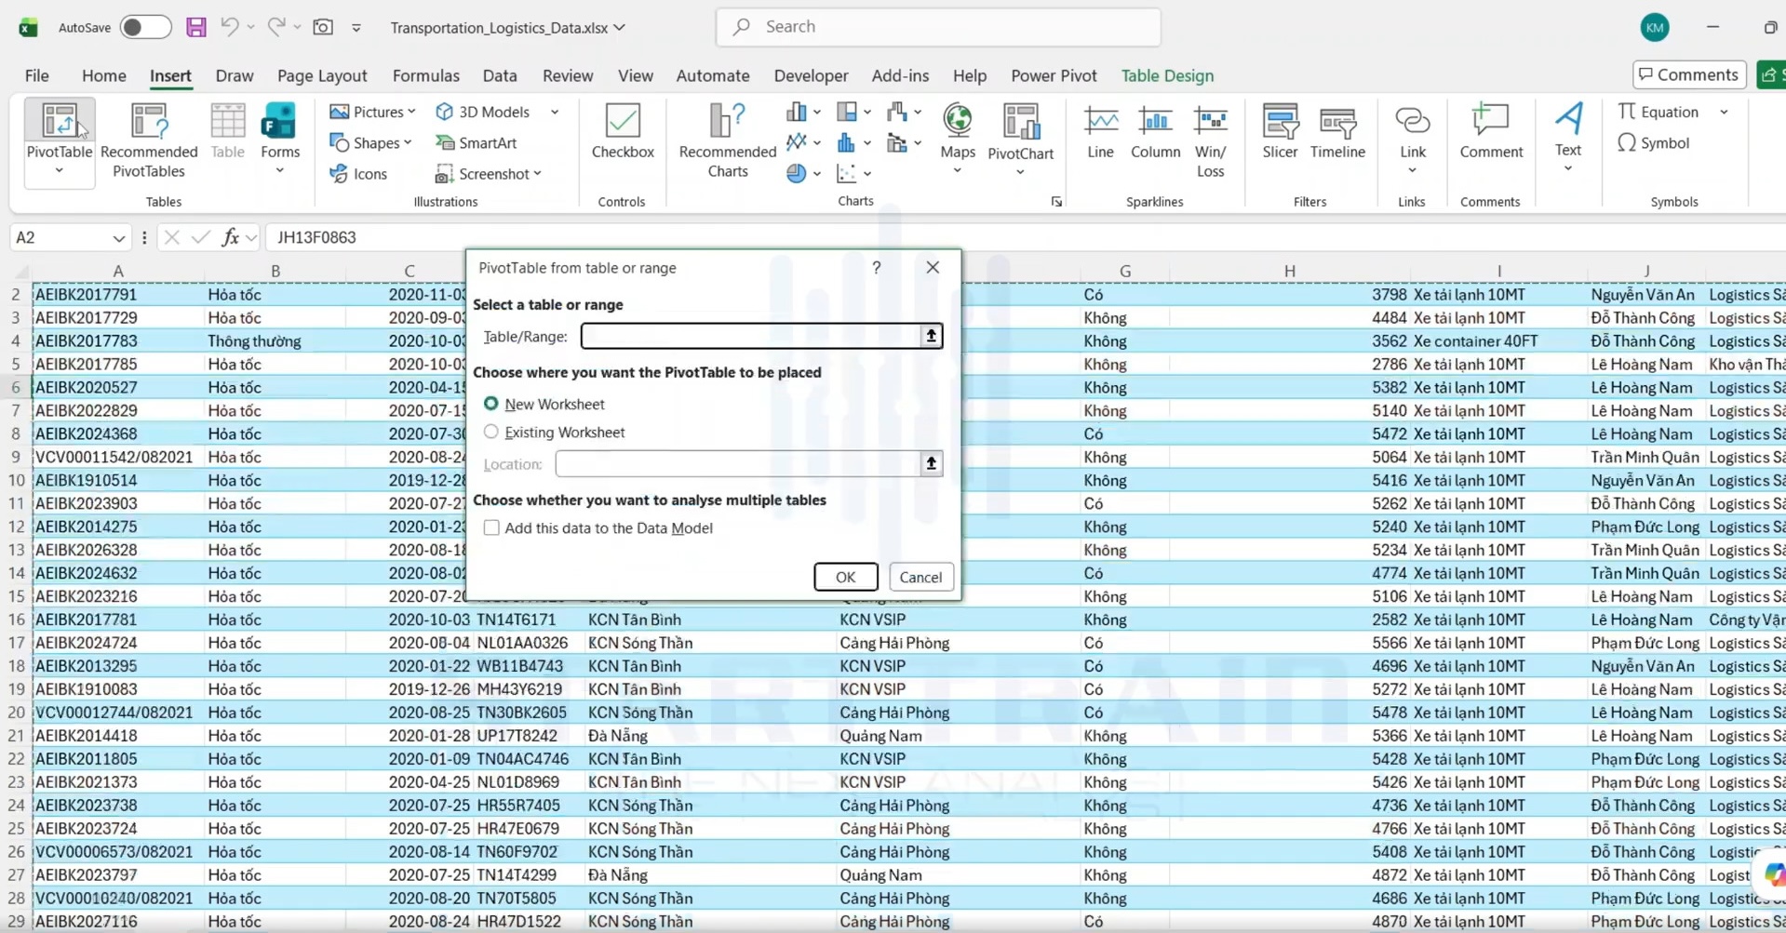This screenshot has height=933, width=1786.
Task: Insert a Checkbox control
Action: coord(623,131)
